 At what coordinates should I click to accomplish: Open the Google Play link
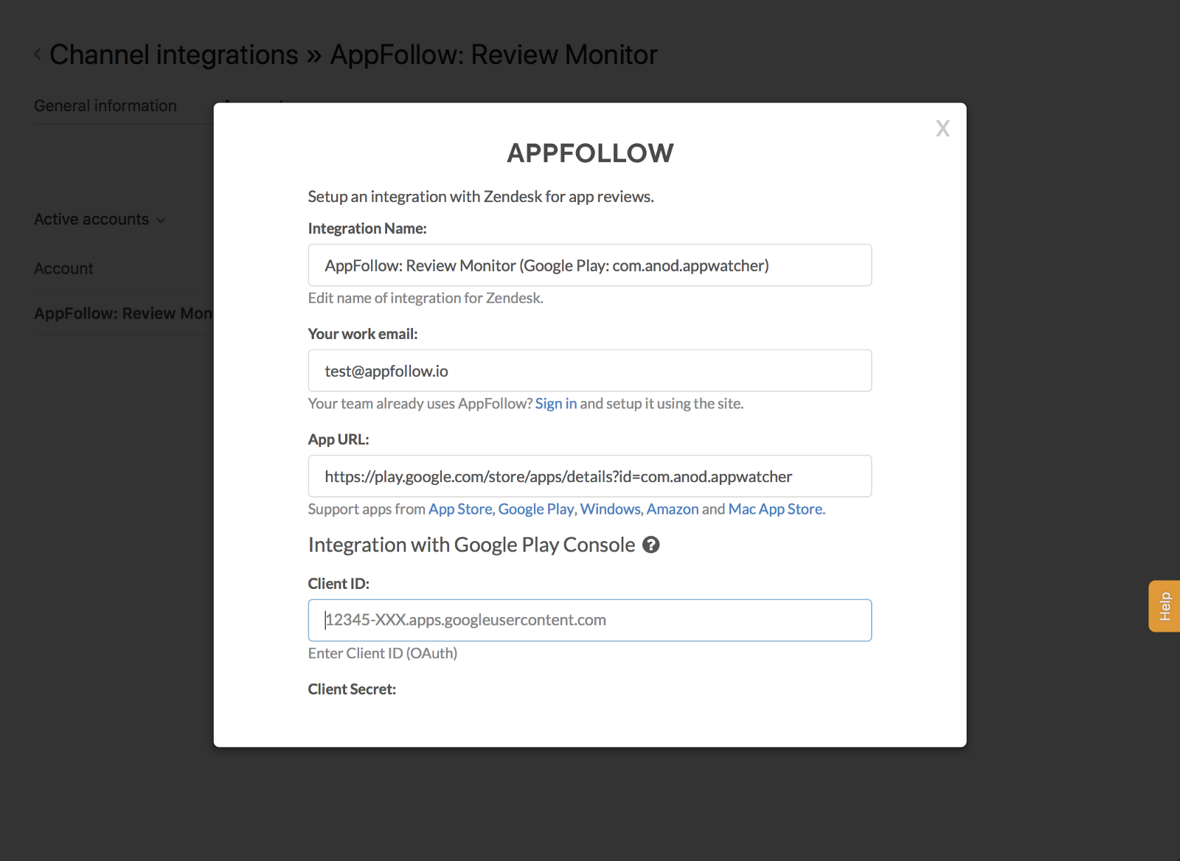tap(535, 509)
